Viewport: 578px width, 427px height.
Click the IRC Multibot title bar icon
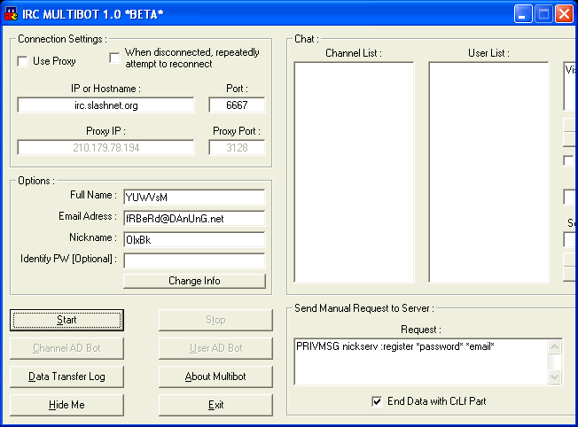pos(12,13)
